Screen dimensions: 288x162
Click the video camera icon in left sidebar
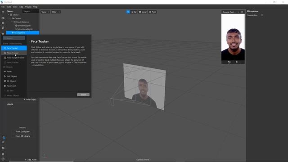3,18
